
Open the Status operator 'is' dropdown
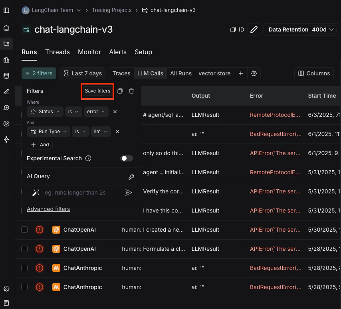(x=73, y=112)
